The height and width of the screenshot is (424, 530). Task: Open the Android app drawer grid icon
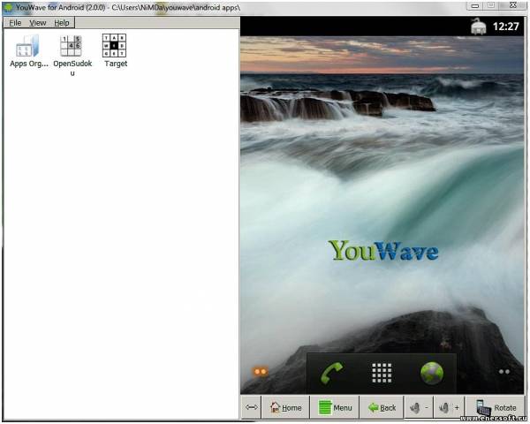coord(382,374)
